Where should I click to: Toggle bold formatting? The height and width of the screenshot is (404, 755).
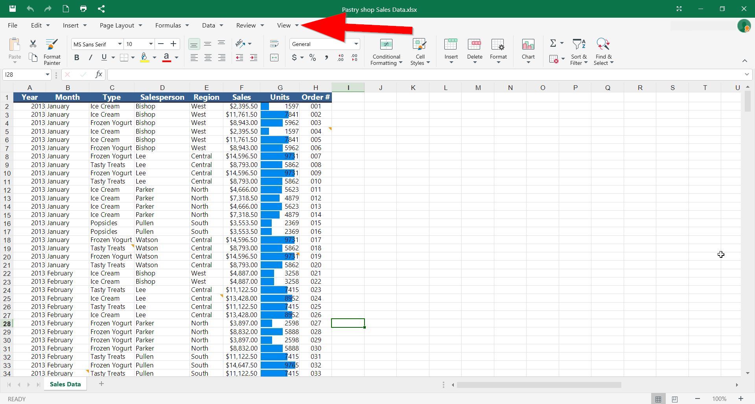point(77,57)
